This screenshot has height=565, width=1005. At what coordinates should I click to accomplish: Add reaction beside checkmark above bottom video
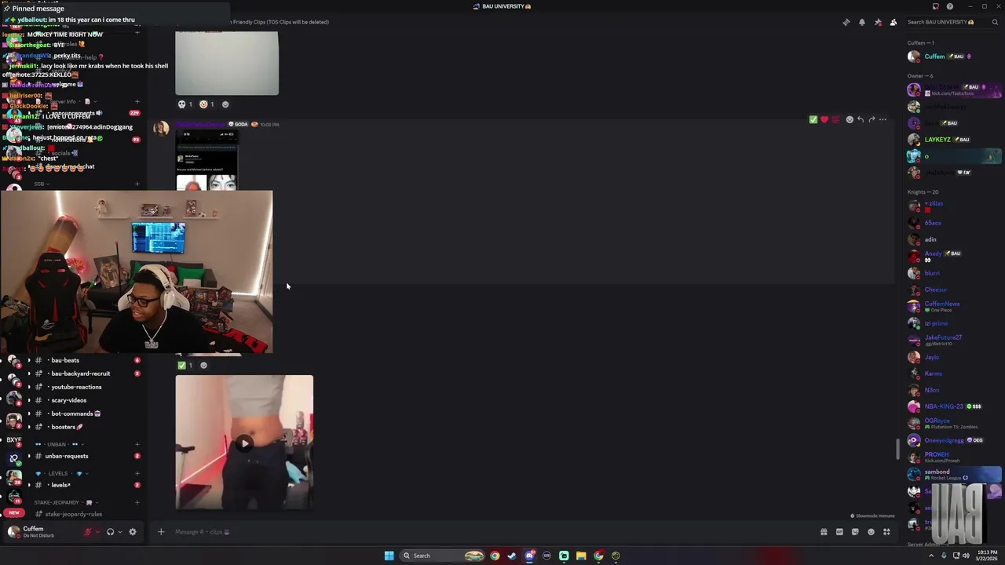tap(203, 365)
